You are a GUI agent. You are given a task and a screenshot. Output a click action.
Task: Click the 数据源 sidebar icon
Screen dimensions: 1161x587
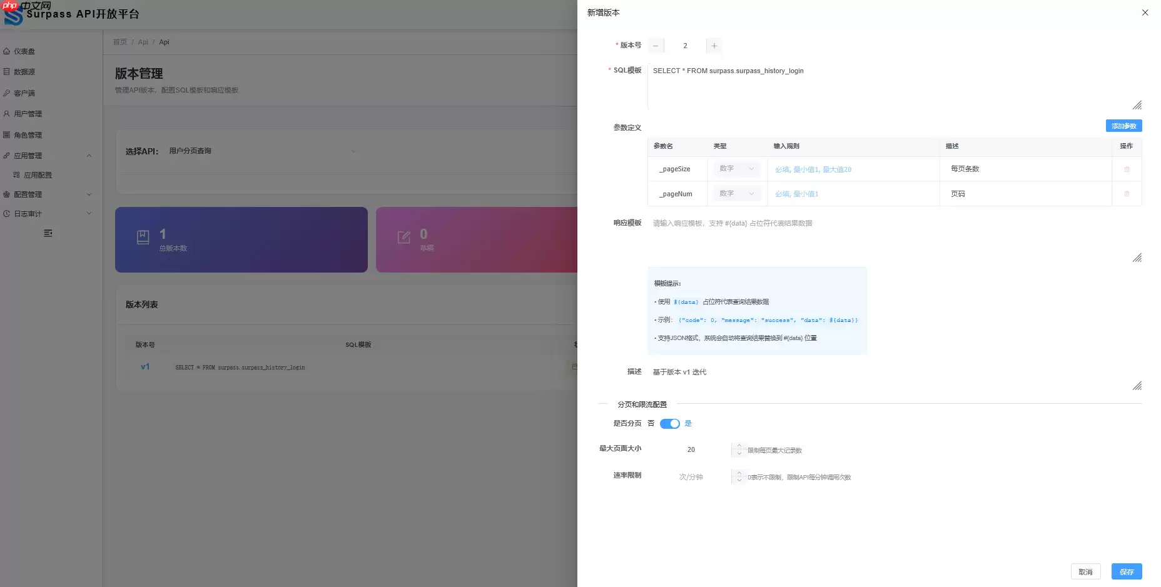[8, 72]
